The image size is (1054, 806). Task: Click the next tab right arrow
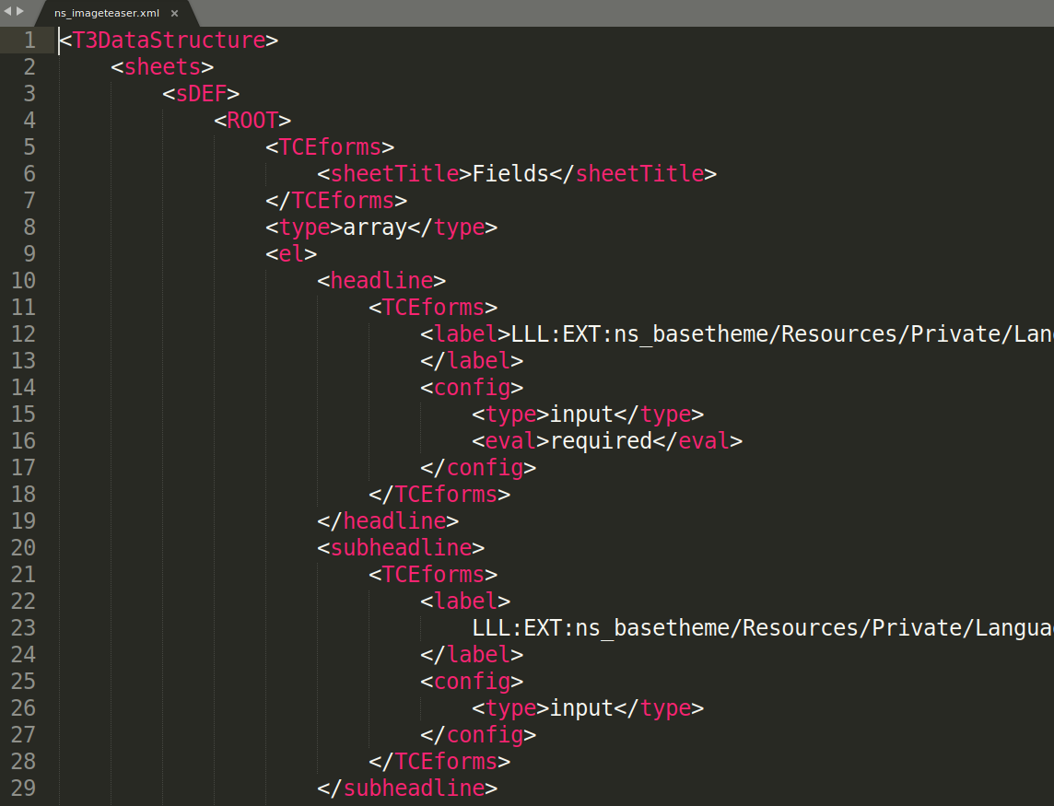[x=20, y=11]
